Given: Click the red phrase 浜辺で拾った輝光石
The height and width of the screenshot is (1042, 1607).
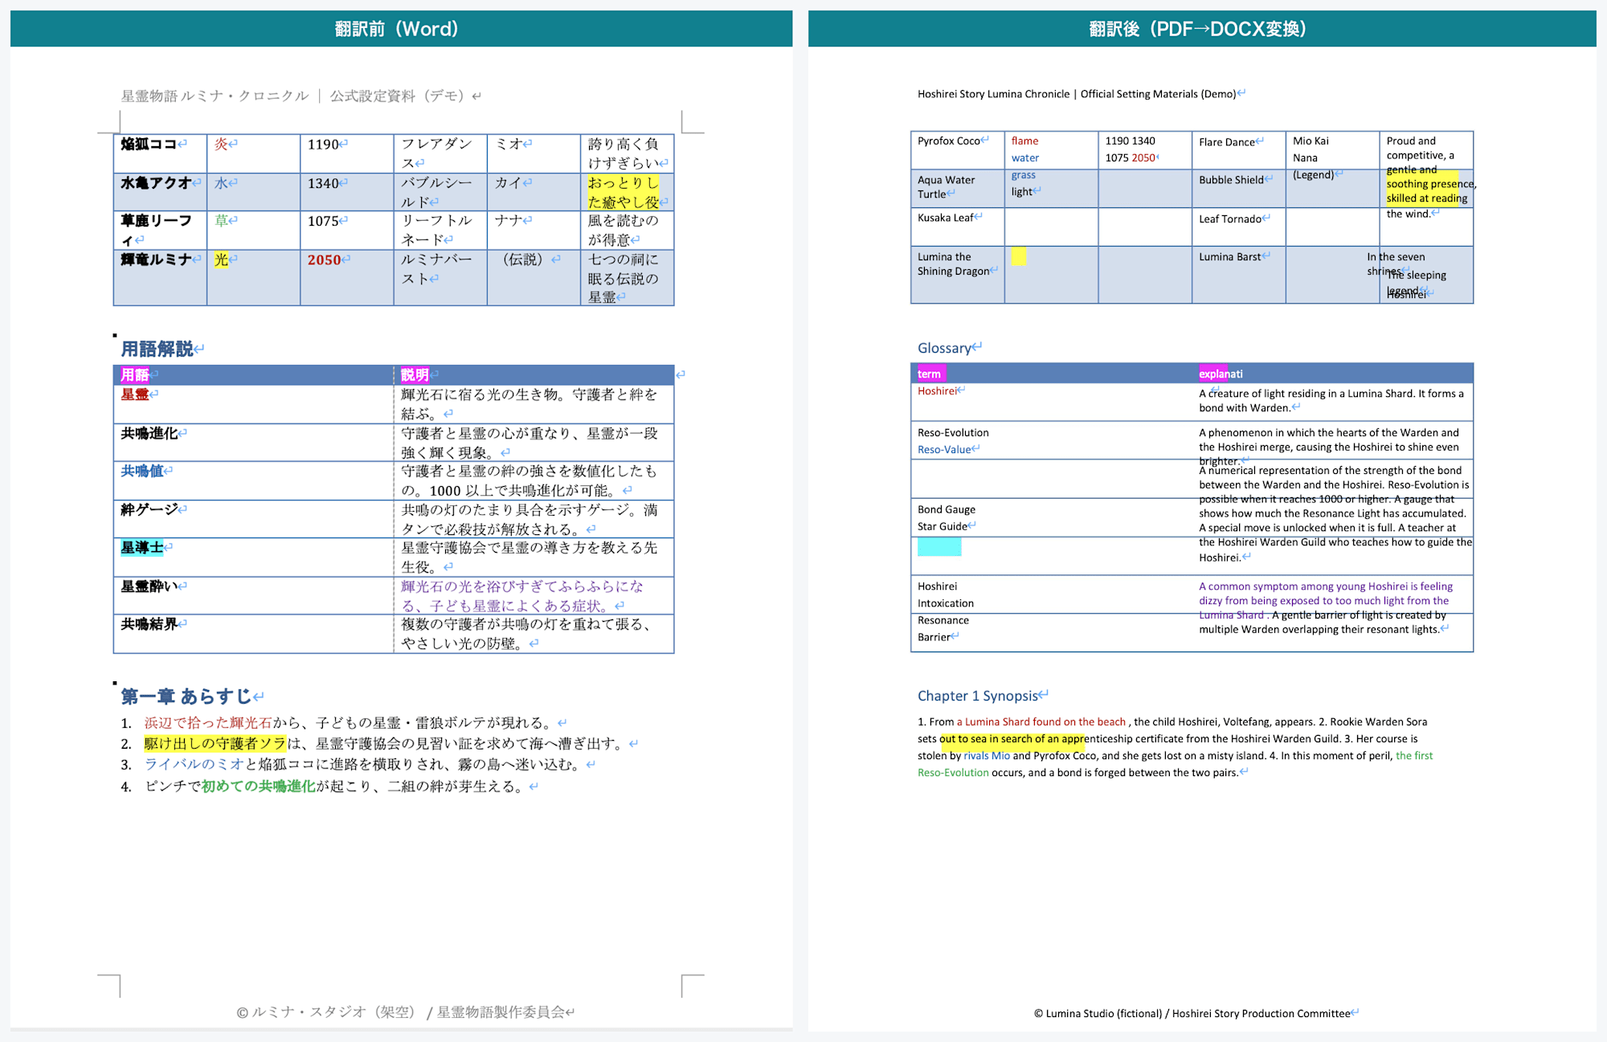Looking at the screenshot, I should (208, 722).
